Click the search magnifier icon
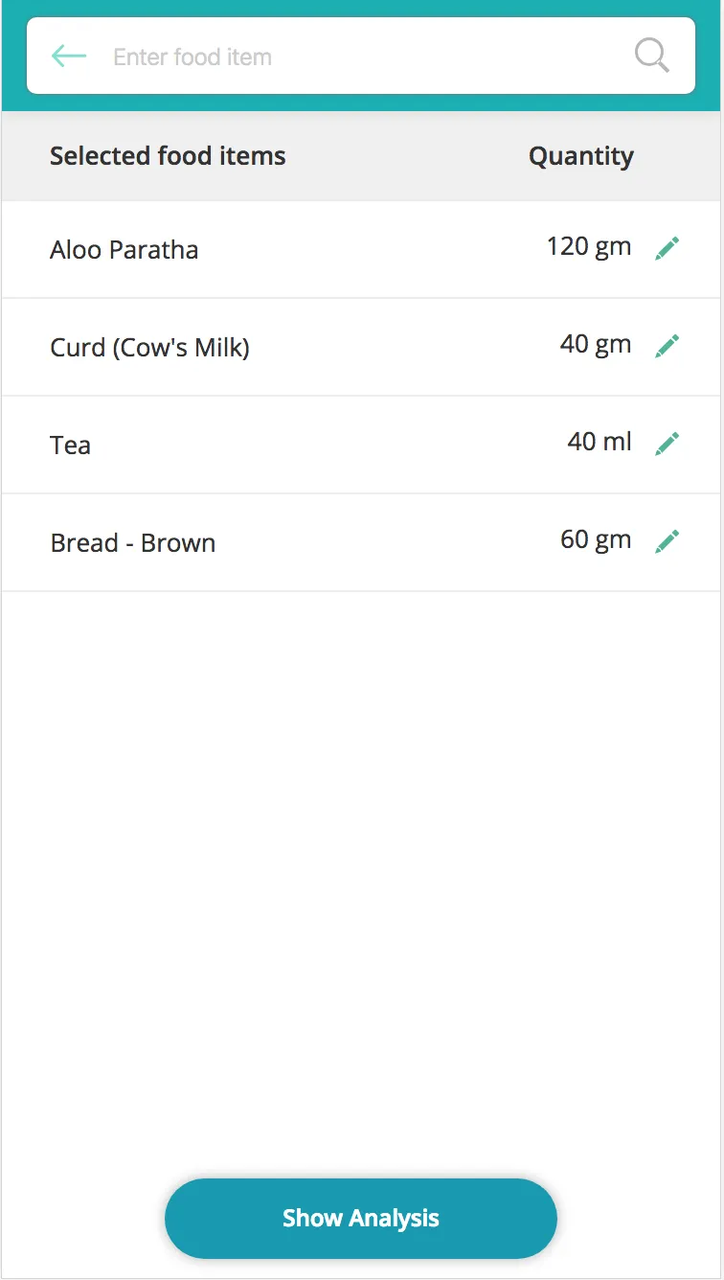This screenshot has width=724, height=1280. [651, 56]
